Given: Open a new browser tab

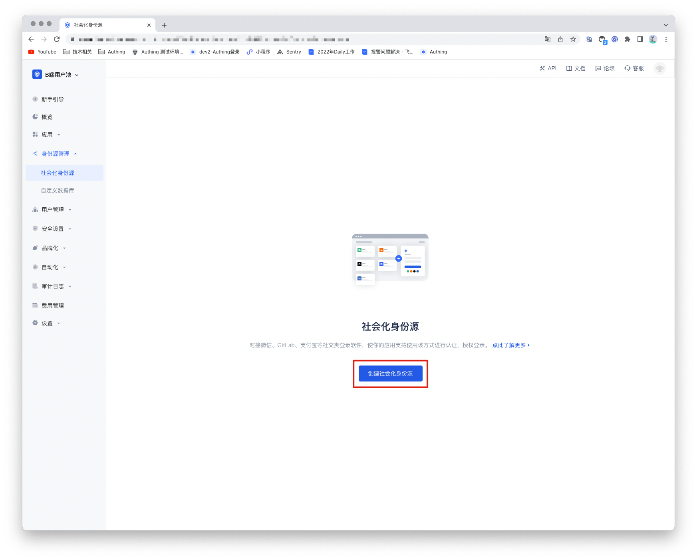Looking at the screenshot, I should (164, 25).
